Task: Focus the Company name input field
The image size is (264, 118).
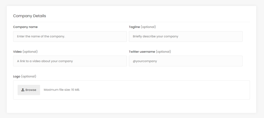Action: pos(70,36)
